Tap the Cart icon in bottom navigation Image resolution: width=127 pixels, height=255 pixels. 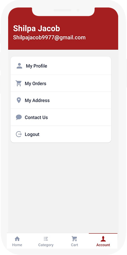pos(74,239)
